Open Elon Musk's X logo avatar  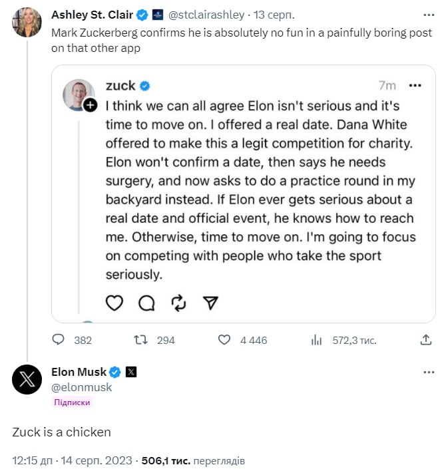point(27,379)
